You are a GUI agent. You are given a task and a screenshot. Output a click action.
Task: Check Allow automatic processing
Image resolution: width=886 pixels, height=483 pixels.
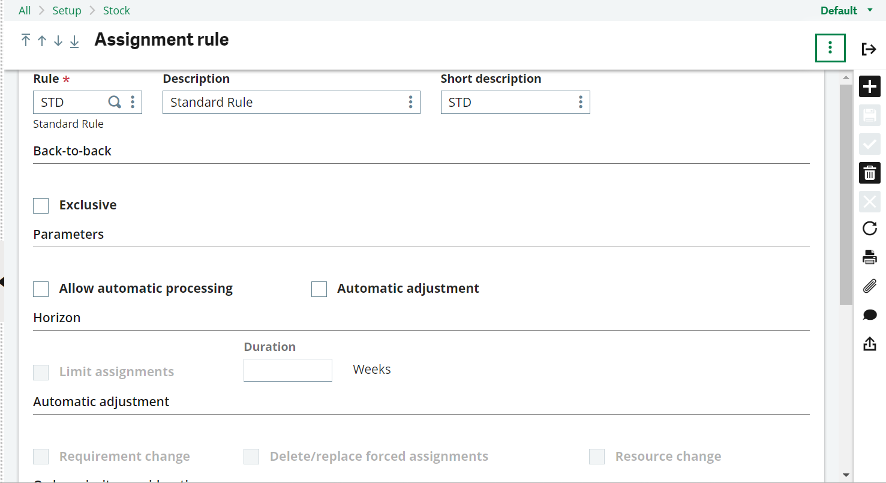coord(40,289)
